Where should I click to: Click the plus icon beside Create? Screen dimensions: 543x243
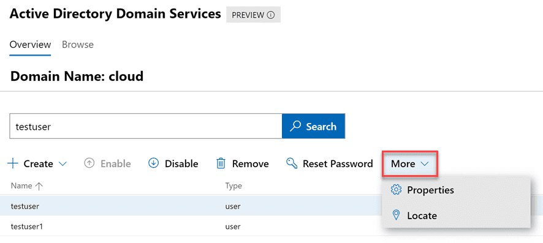(12, 163)
